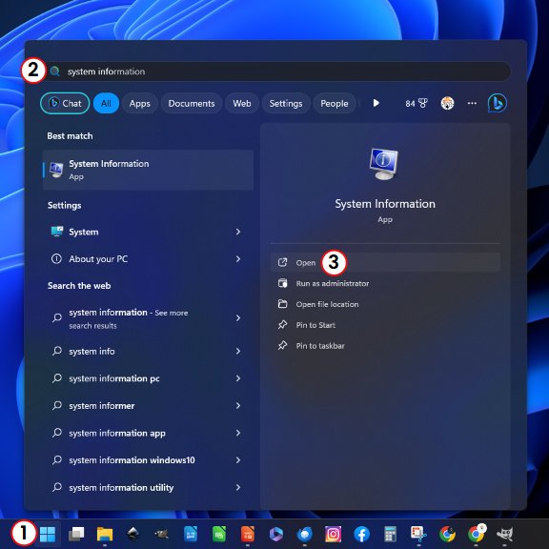Select the All filter tab
Viewport: 549px width, 549px height.
coord(106,103)
